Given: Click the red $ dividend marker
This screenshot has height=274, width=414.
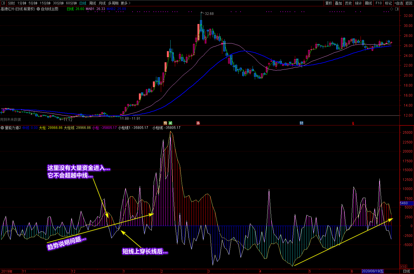Looking at the screenshot, I should pos(353,123).
